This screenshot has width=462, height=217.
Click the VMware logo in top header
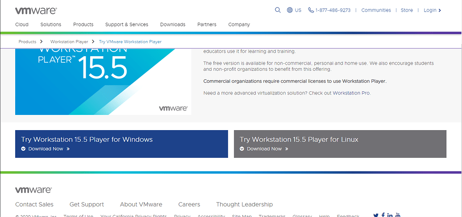pos(36,10)
